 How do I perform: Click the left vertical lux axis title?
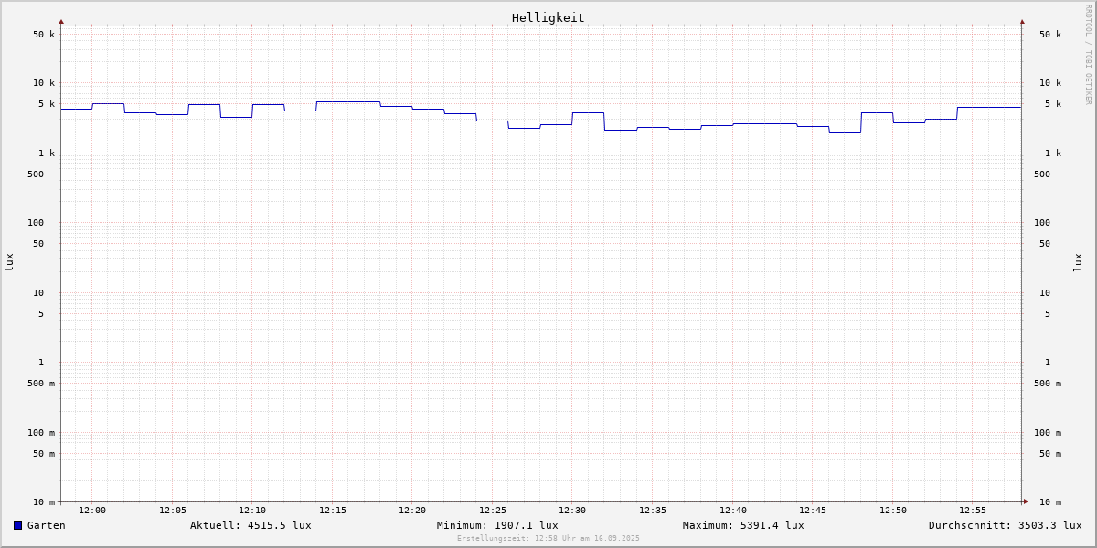click(x=9, y=262)
